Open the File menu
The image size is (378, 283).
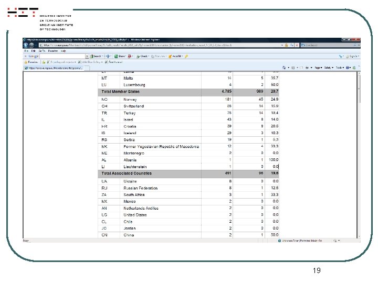pyautogui.click(x=26, y=51)
